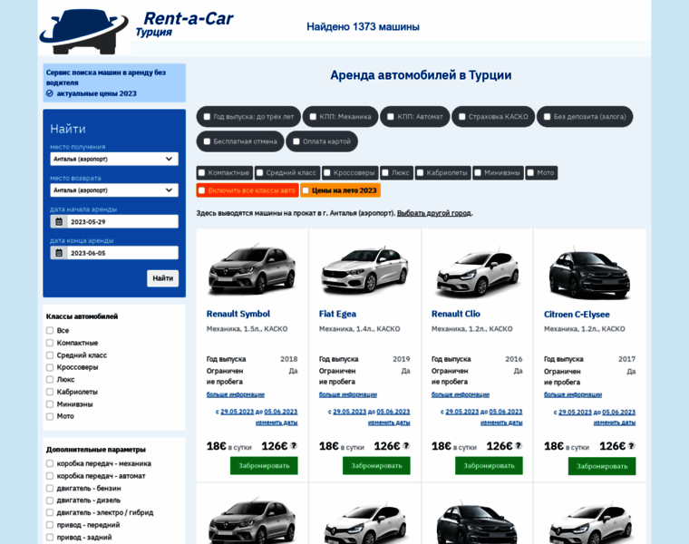
Task: Book the Citroen C-Elysee with Забронировать
Action: (x=602, y=466)
